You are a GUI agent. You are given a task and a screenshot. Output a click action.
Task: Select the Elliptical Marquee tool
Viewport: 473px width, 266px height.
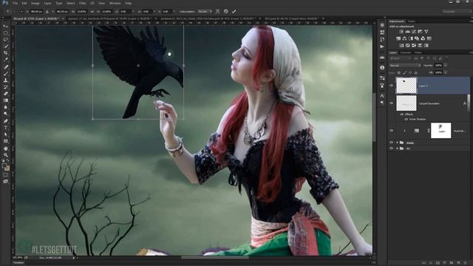click(6, 33)
